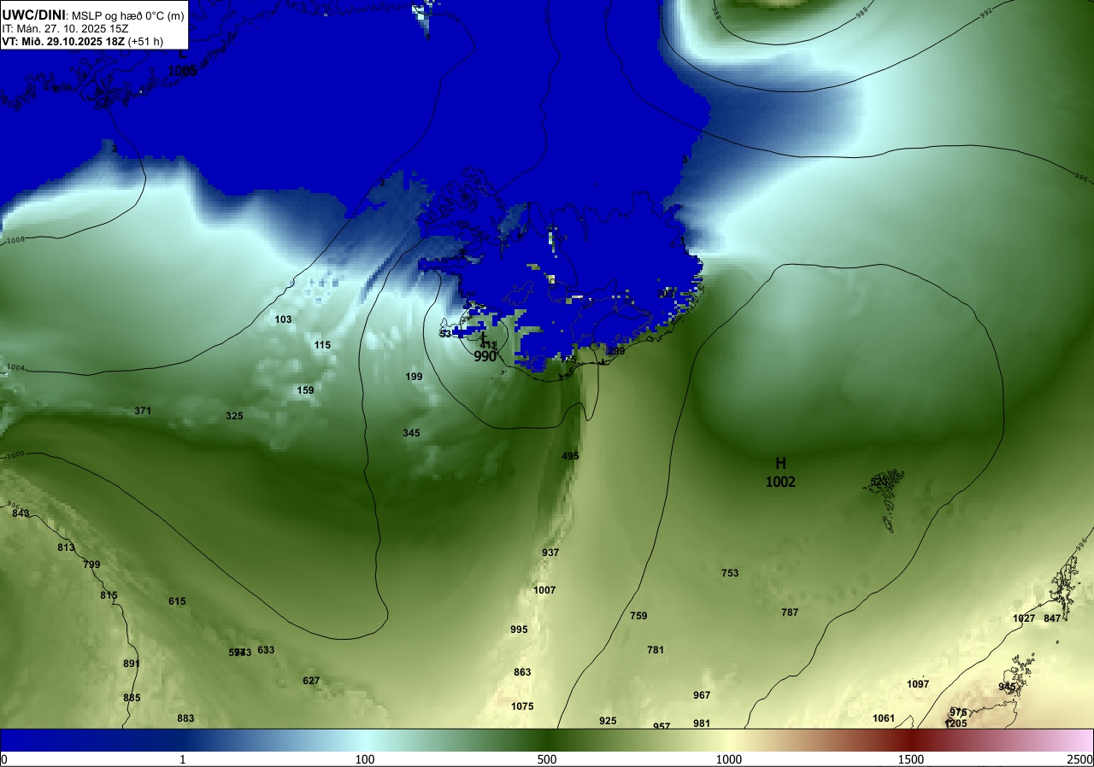Image resolution: width=1094 pixels, height=767 pixels.
Task: Click the height value 199
Action: click(x=414, y=377)
